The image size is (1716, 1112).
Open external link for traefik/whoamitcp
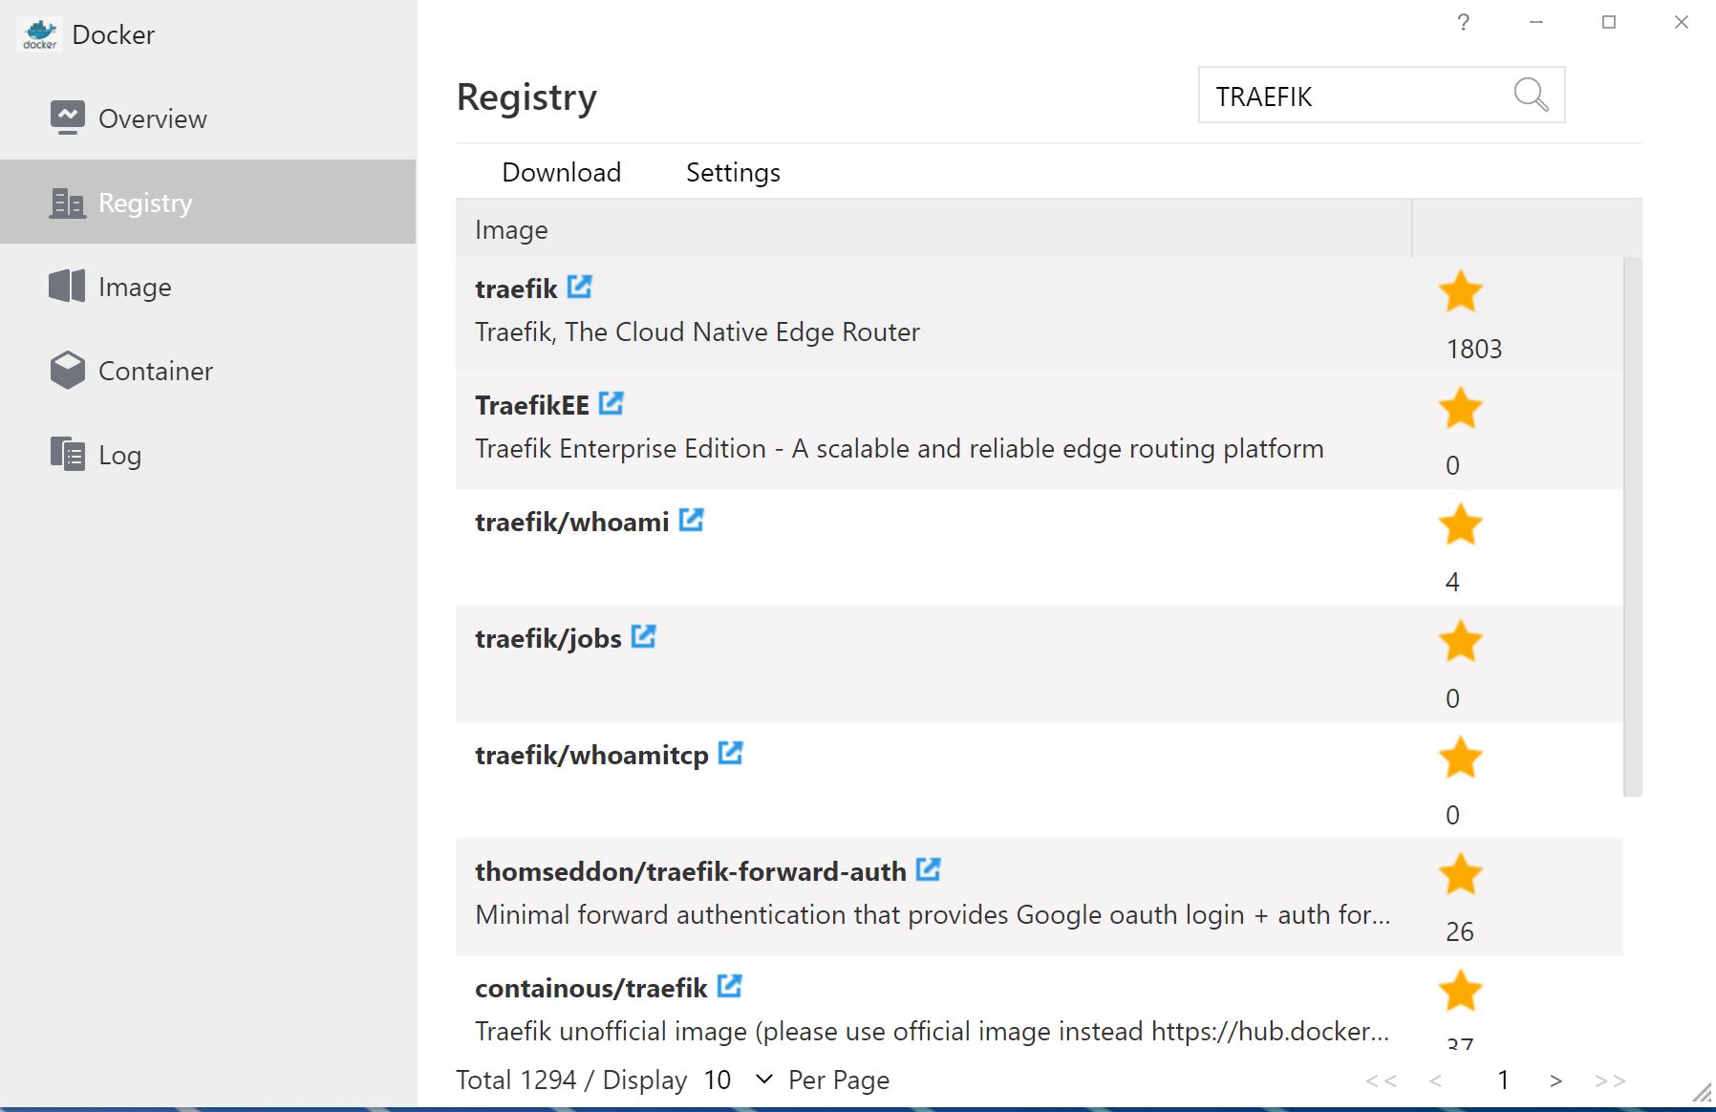click(x=731, y=753)
